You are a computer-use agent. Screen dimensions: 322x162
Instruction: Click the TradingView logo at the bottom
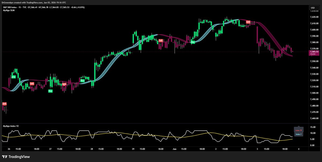coord(16,157)
